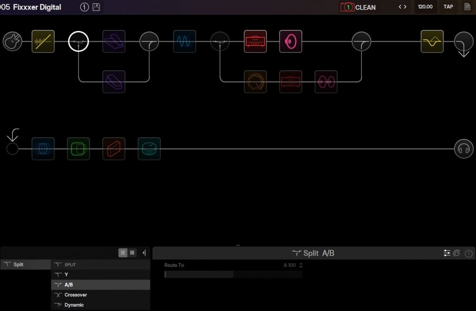476x311 pixels.
Task: Save the preset with the floppy disk icon
Action: point(96,7)
